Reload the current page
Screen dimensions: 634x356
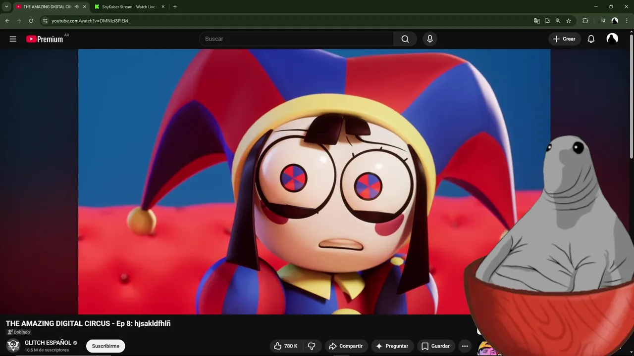tap(31, 21)
